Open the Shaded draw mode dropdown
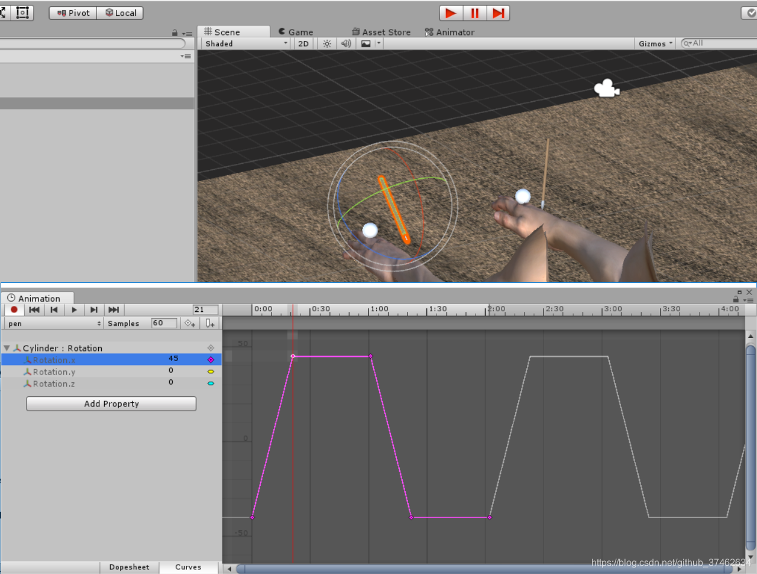This screenshot has height=574, width=757. click(x=245, y=44)
